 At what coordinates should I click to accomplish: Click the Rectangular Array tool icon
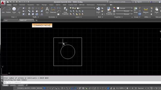coord(36,14)
